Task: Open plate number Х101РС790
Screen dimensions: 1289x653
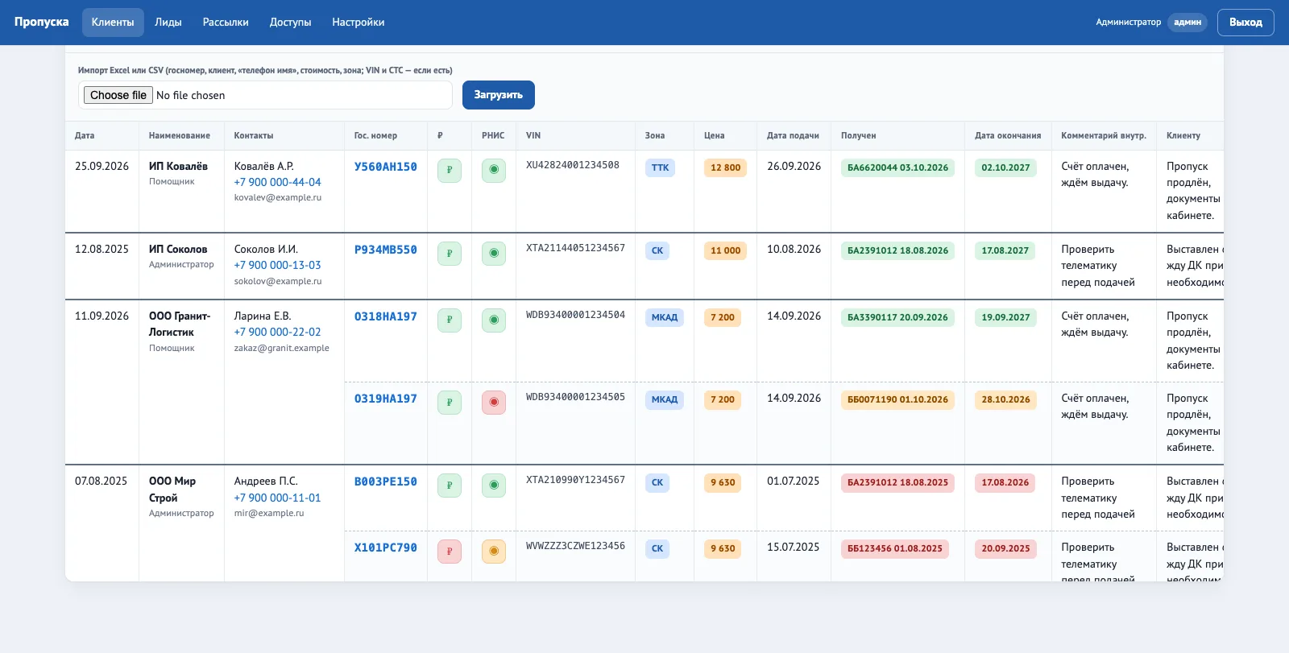Action: (x=386, y=548)
